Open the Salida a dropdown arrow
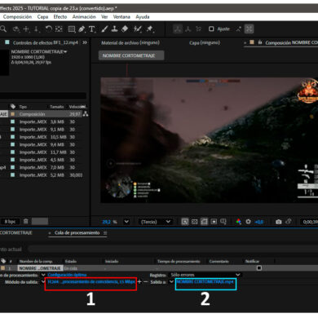 tap(171, 282)
